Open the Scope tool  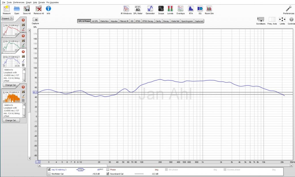[x=161, y=9]
